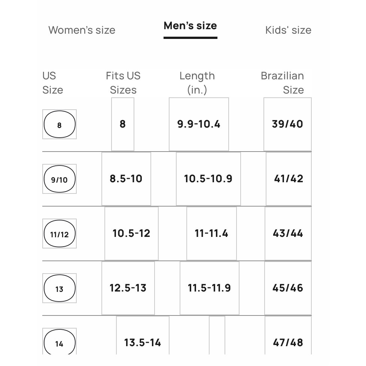Click the 12.5-13 fits US sizes cell
This screenshot has width=366, height=366.
click(x=128, y=288)
